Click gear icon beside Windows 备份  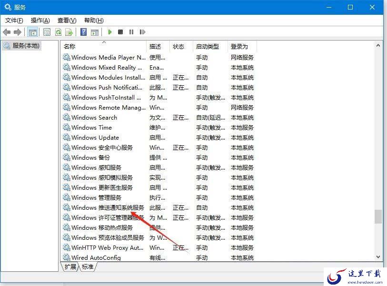(66, 157)
